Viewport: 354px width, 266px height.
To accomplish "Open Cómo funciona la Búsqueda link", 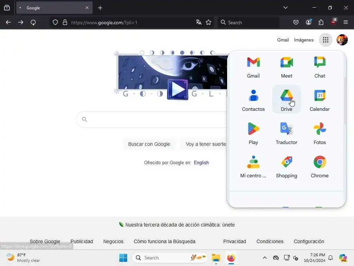I will (165, 241).
